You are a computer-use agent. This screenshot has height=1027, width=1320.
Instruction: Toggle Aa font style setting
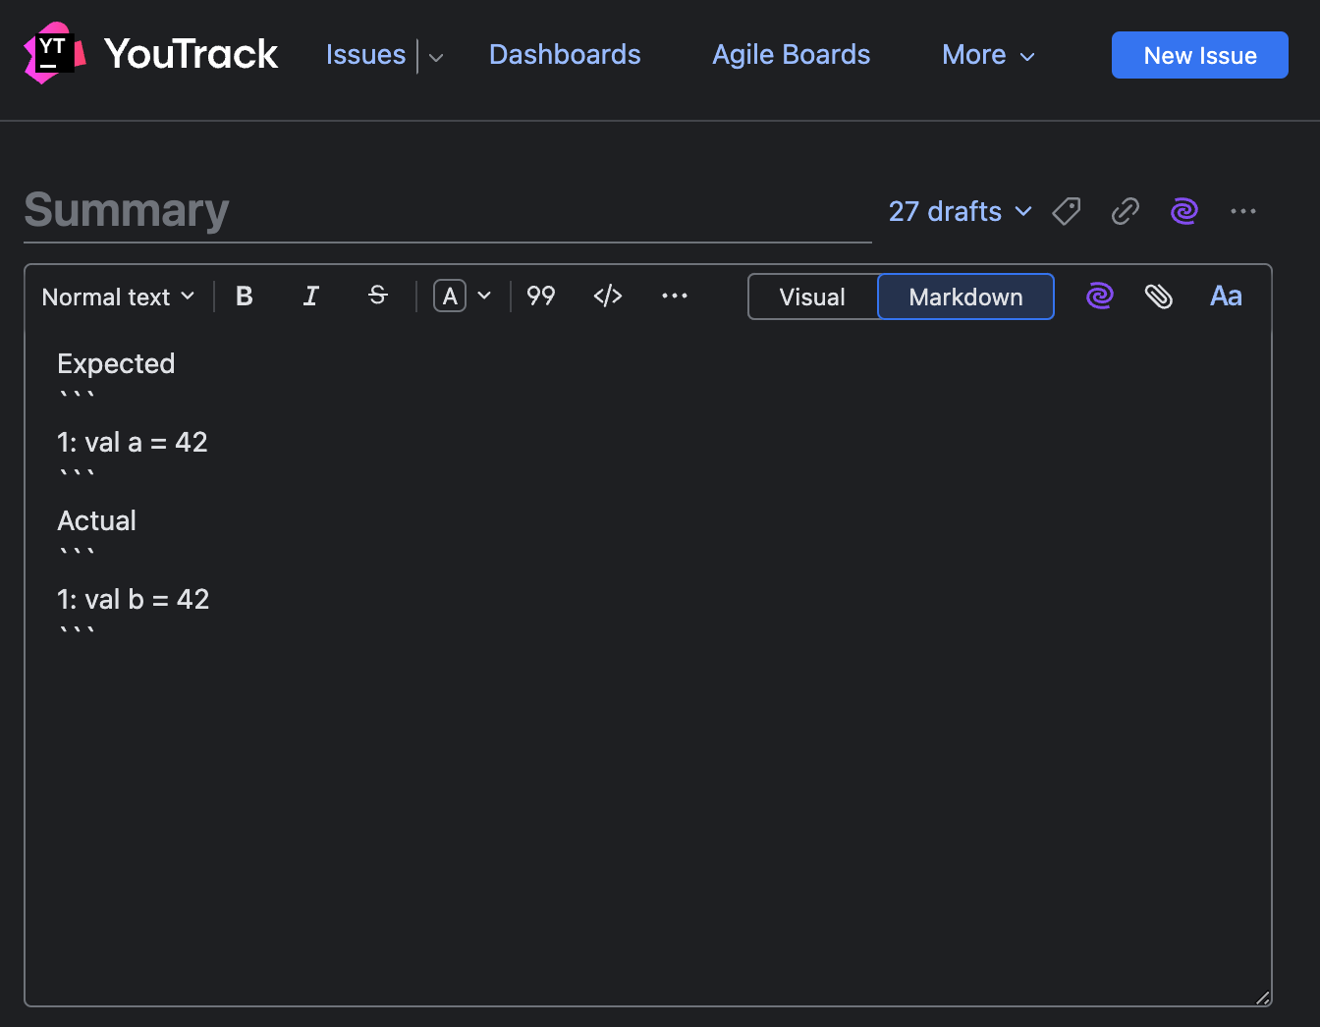point(1226,297)
